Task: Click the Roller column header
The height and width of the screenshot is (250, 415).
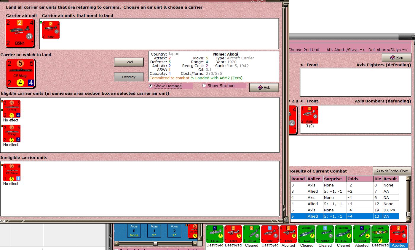Action: point(315,179)
